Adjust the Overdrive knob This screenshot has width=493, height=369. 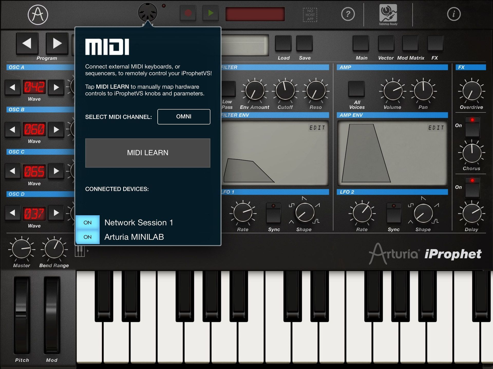pos(472,91)
